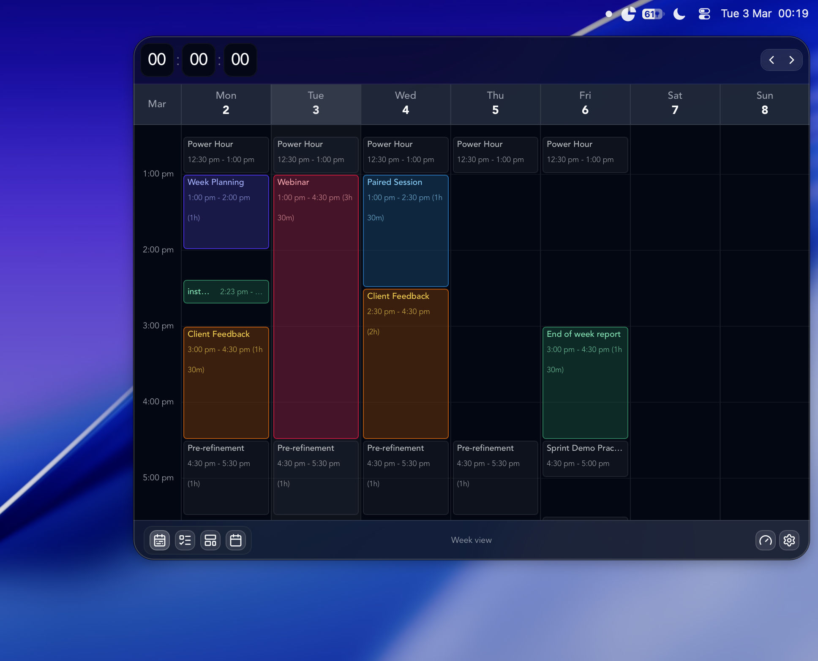Toggle macOS Do Not Disturb moon

(x=679, y=14)
